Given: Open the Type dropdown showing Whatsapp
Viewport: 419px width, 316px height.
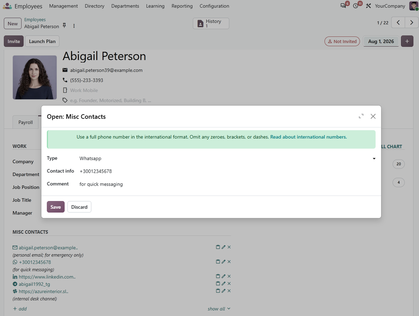Looking at the screenshot, I should pyautogui.click(x=227, y=159).
